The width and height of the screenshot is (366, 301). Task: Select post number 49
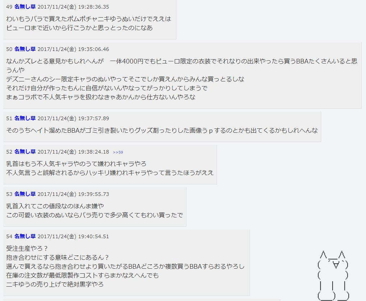9,7
